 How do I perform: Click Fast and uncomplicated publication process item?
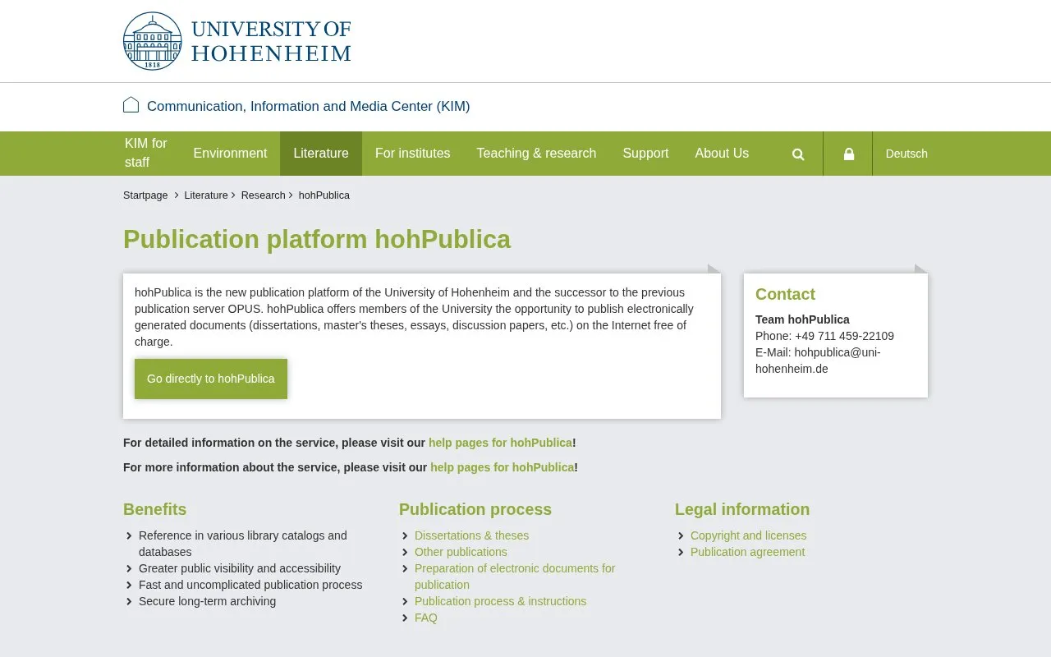(x=250, y=585)
